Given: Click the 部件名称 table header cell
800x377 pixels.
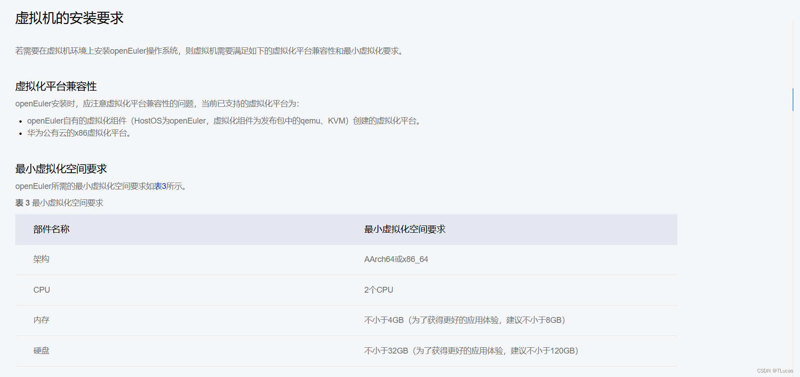Looking at the screenshot, I should [x=181, y=230].
